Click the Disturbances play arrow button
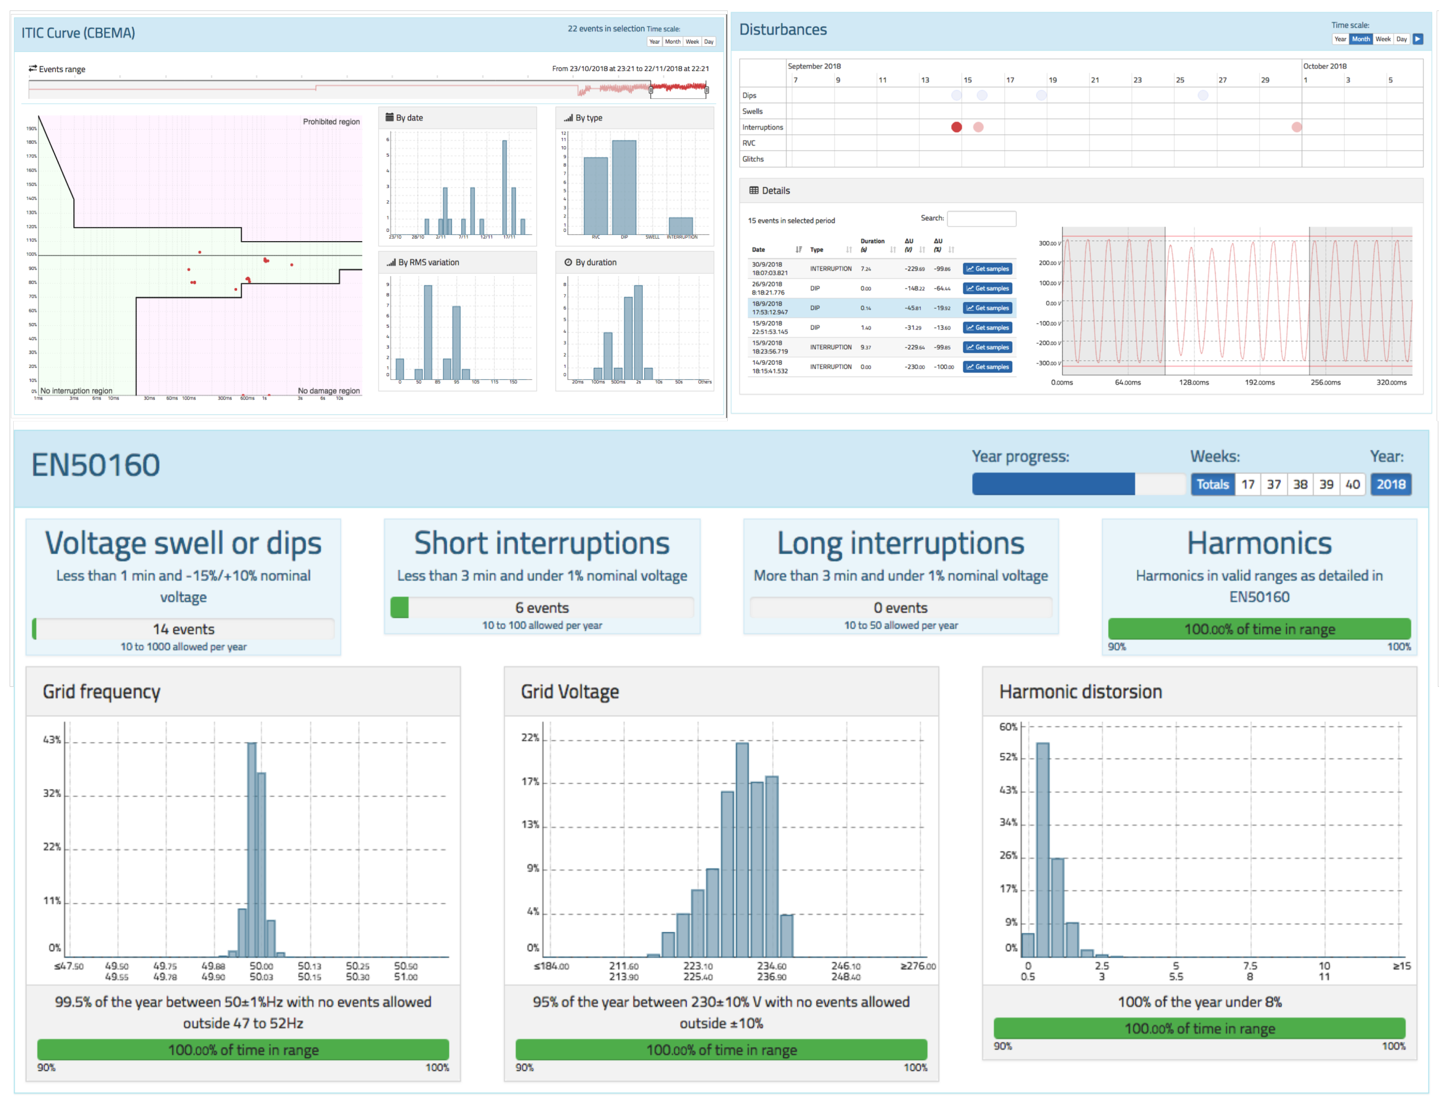This screenshot has width=1441, height=1107. (x=1417, y=39)
